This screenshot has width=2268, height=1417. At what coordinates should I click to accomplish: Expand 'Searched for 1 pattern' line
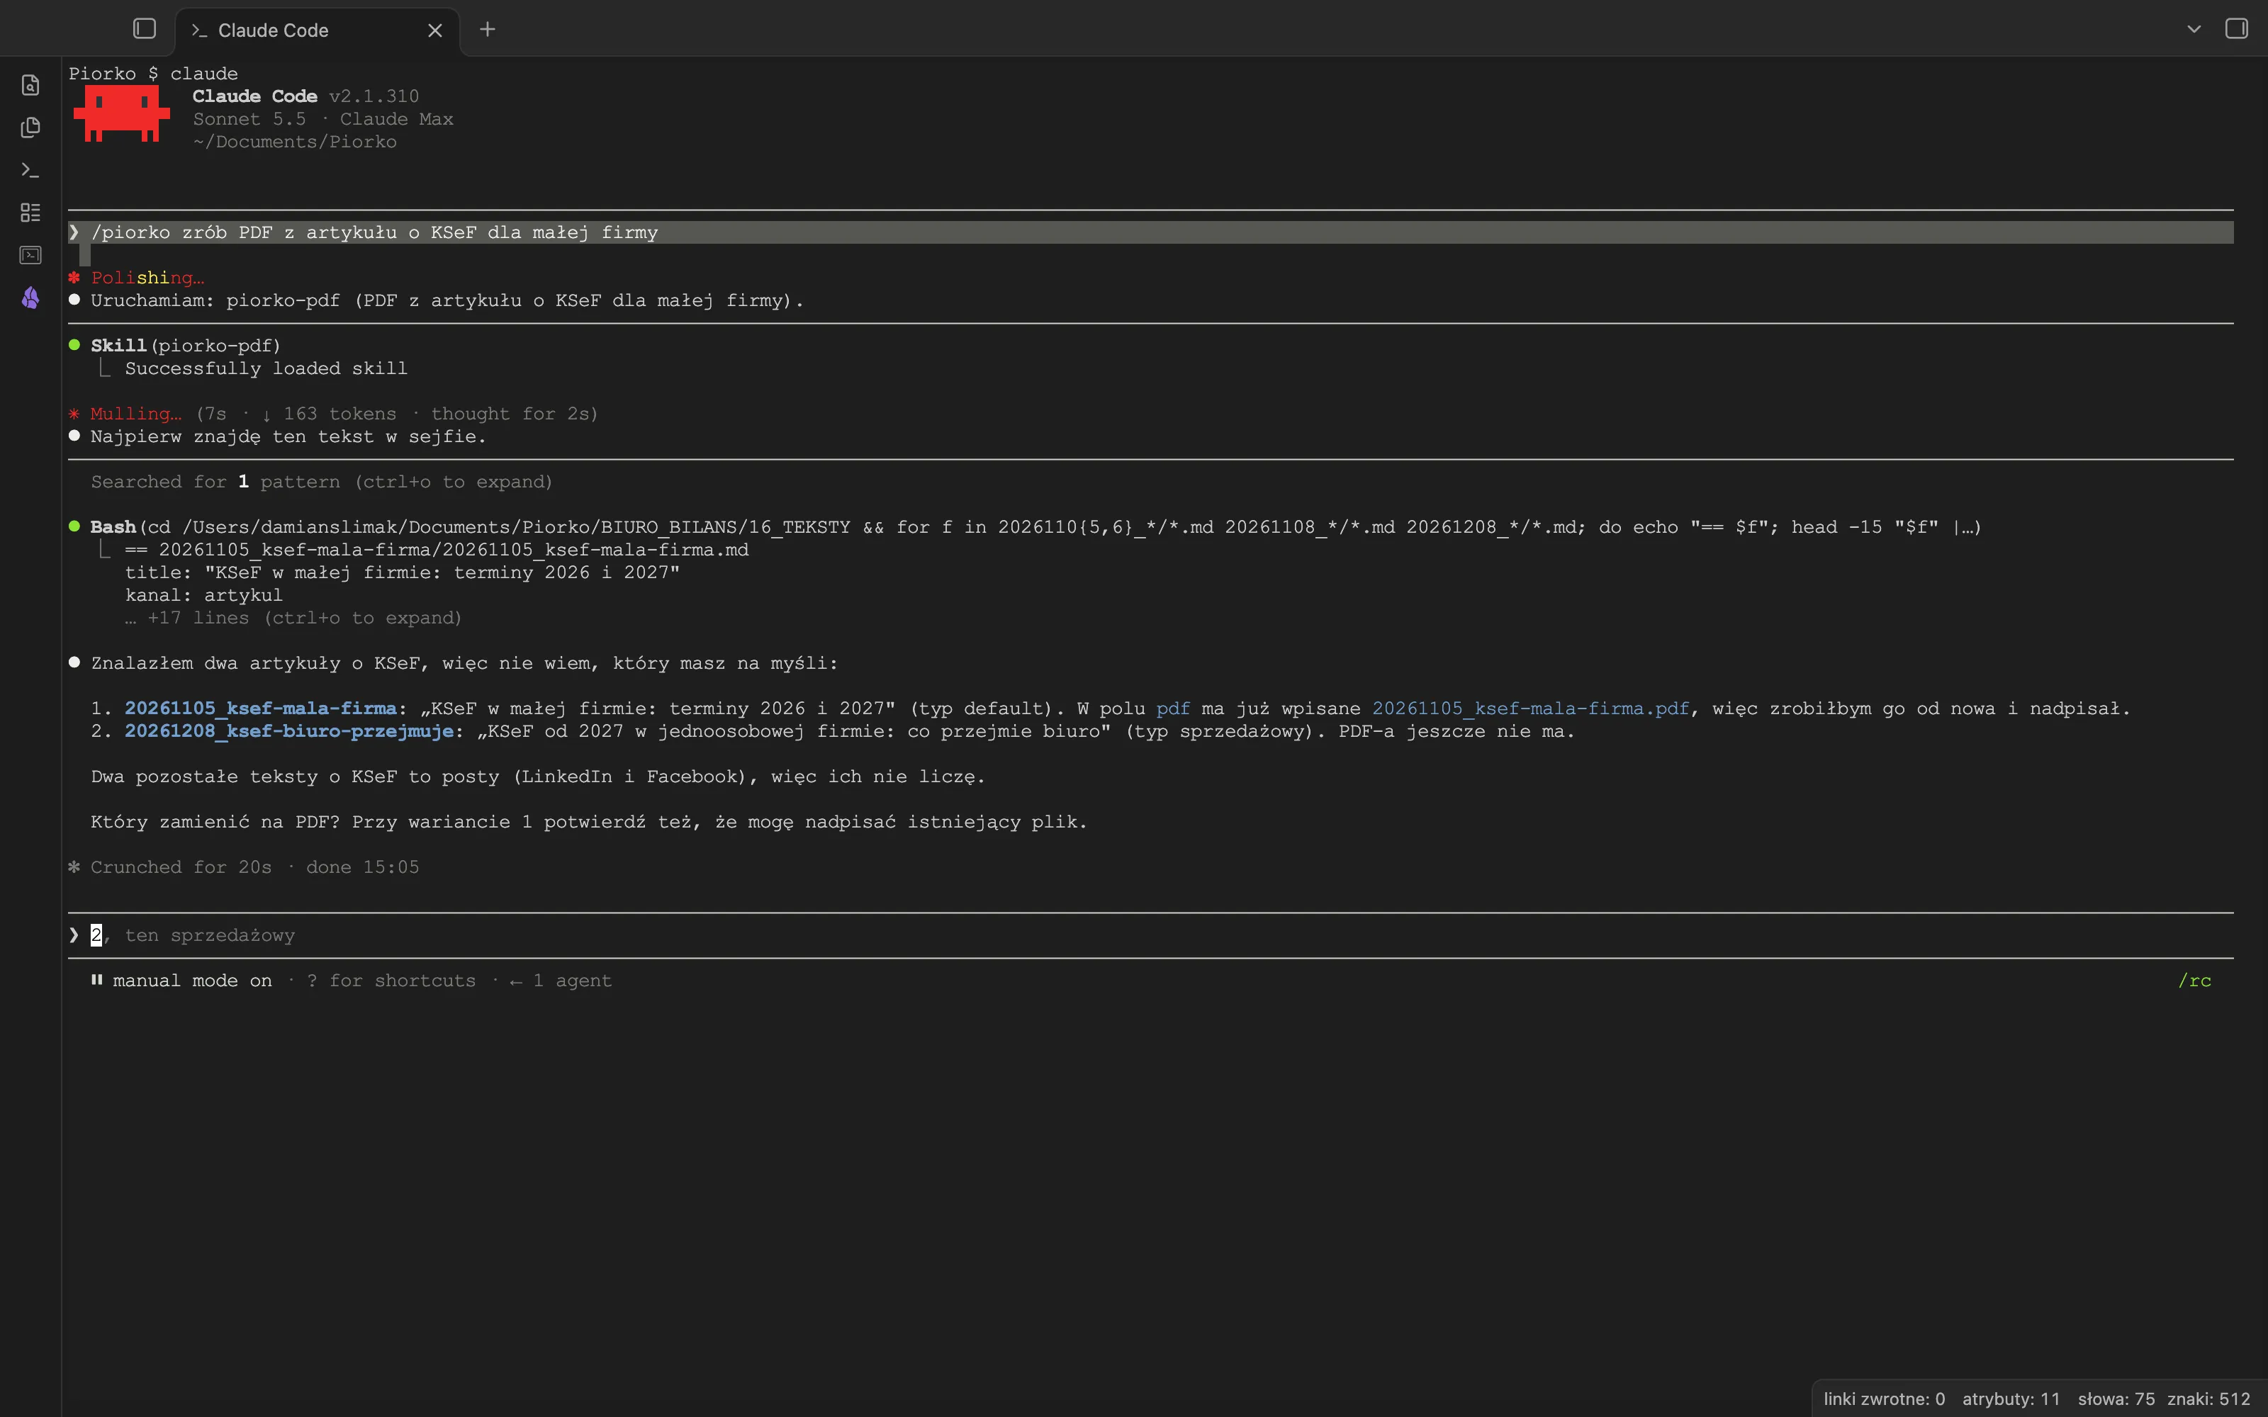click(322, 482)
